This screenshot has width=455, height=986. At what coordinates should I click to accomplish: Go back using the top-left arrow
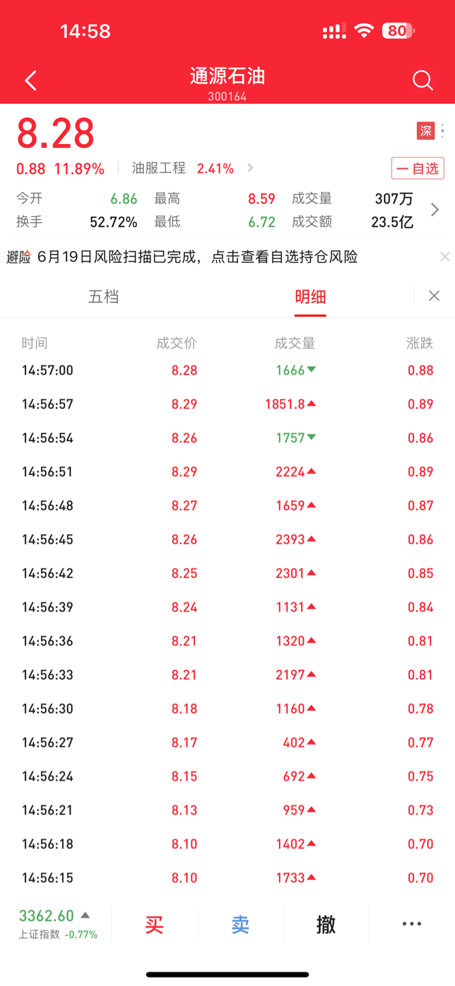coord(31,81)
